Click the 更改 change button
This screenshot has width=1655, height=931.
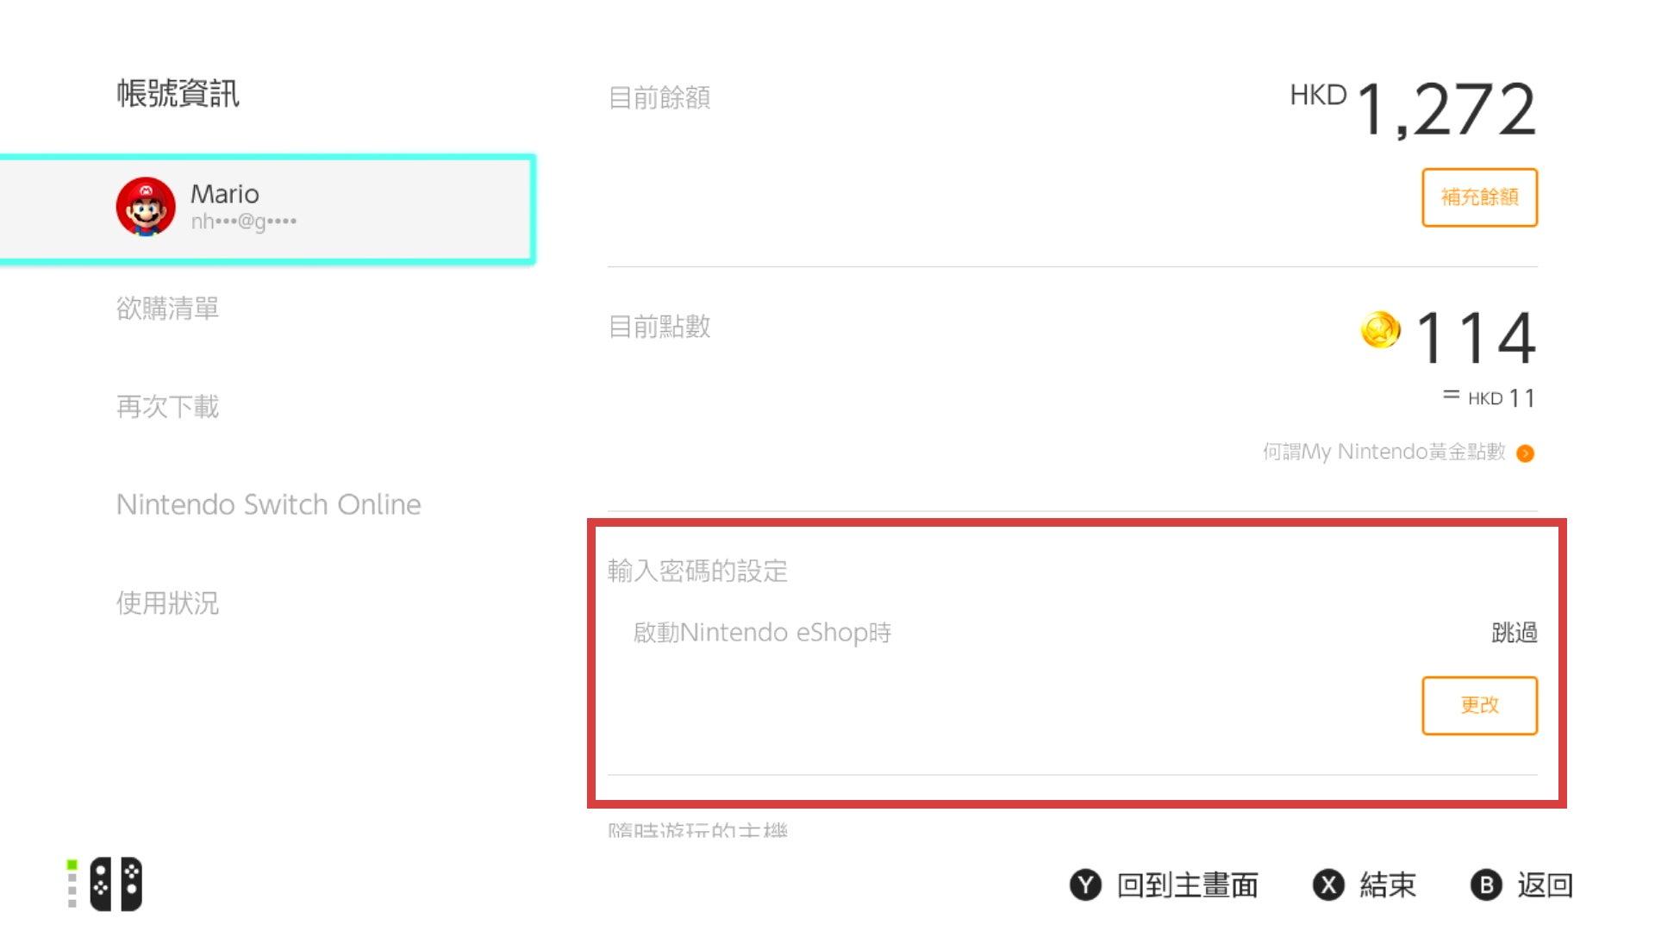click(x=1479, y=705)
